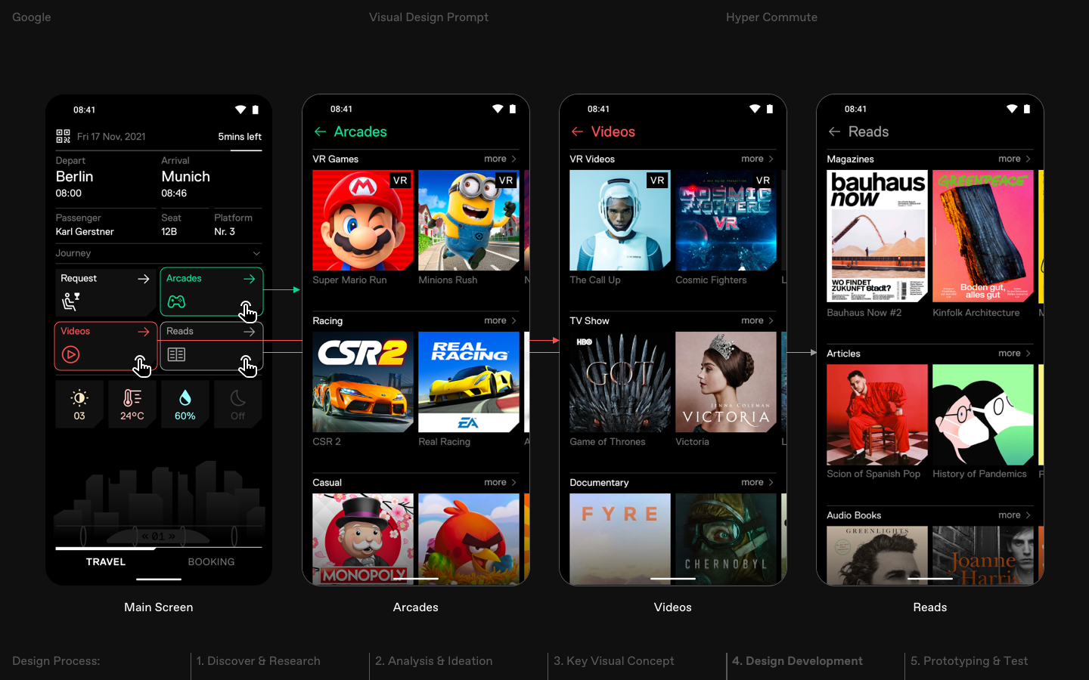This screenshot has width=1089, height=680.
Task: Expand the Journey dropdown chevron
Action: (256, 253)
